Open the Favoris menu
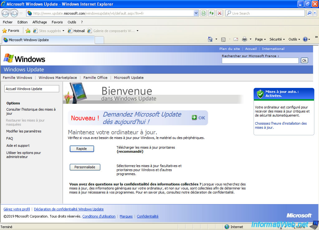The width and height of the screenshot is (319, 230). [x=57, y=22]
